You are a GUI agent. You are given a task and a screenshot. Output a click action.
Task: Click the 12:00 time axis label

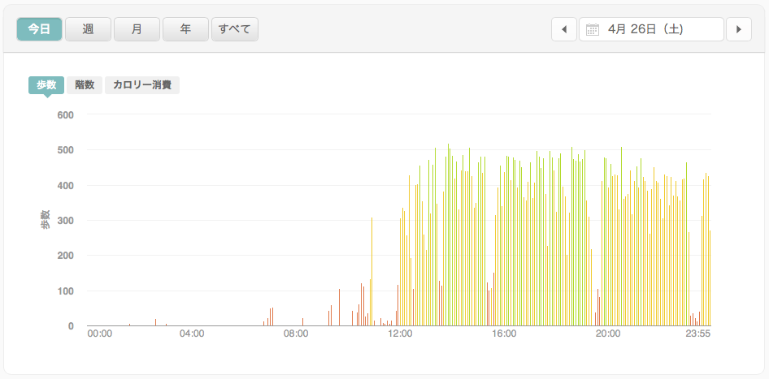[x=400, y=334]
